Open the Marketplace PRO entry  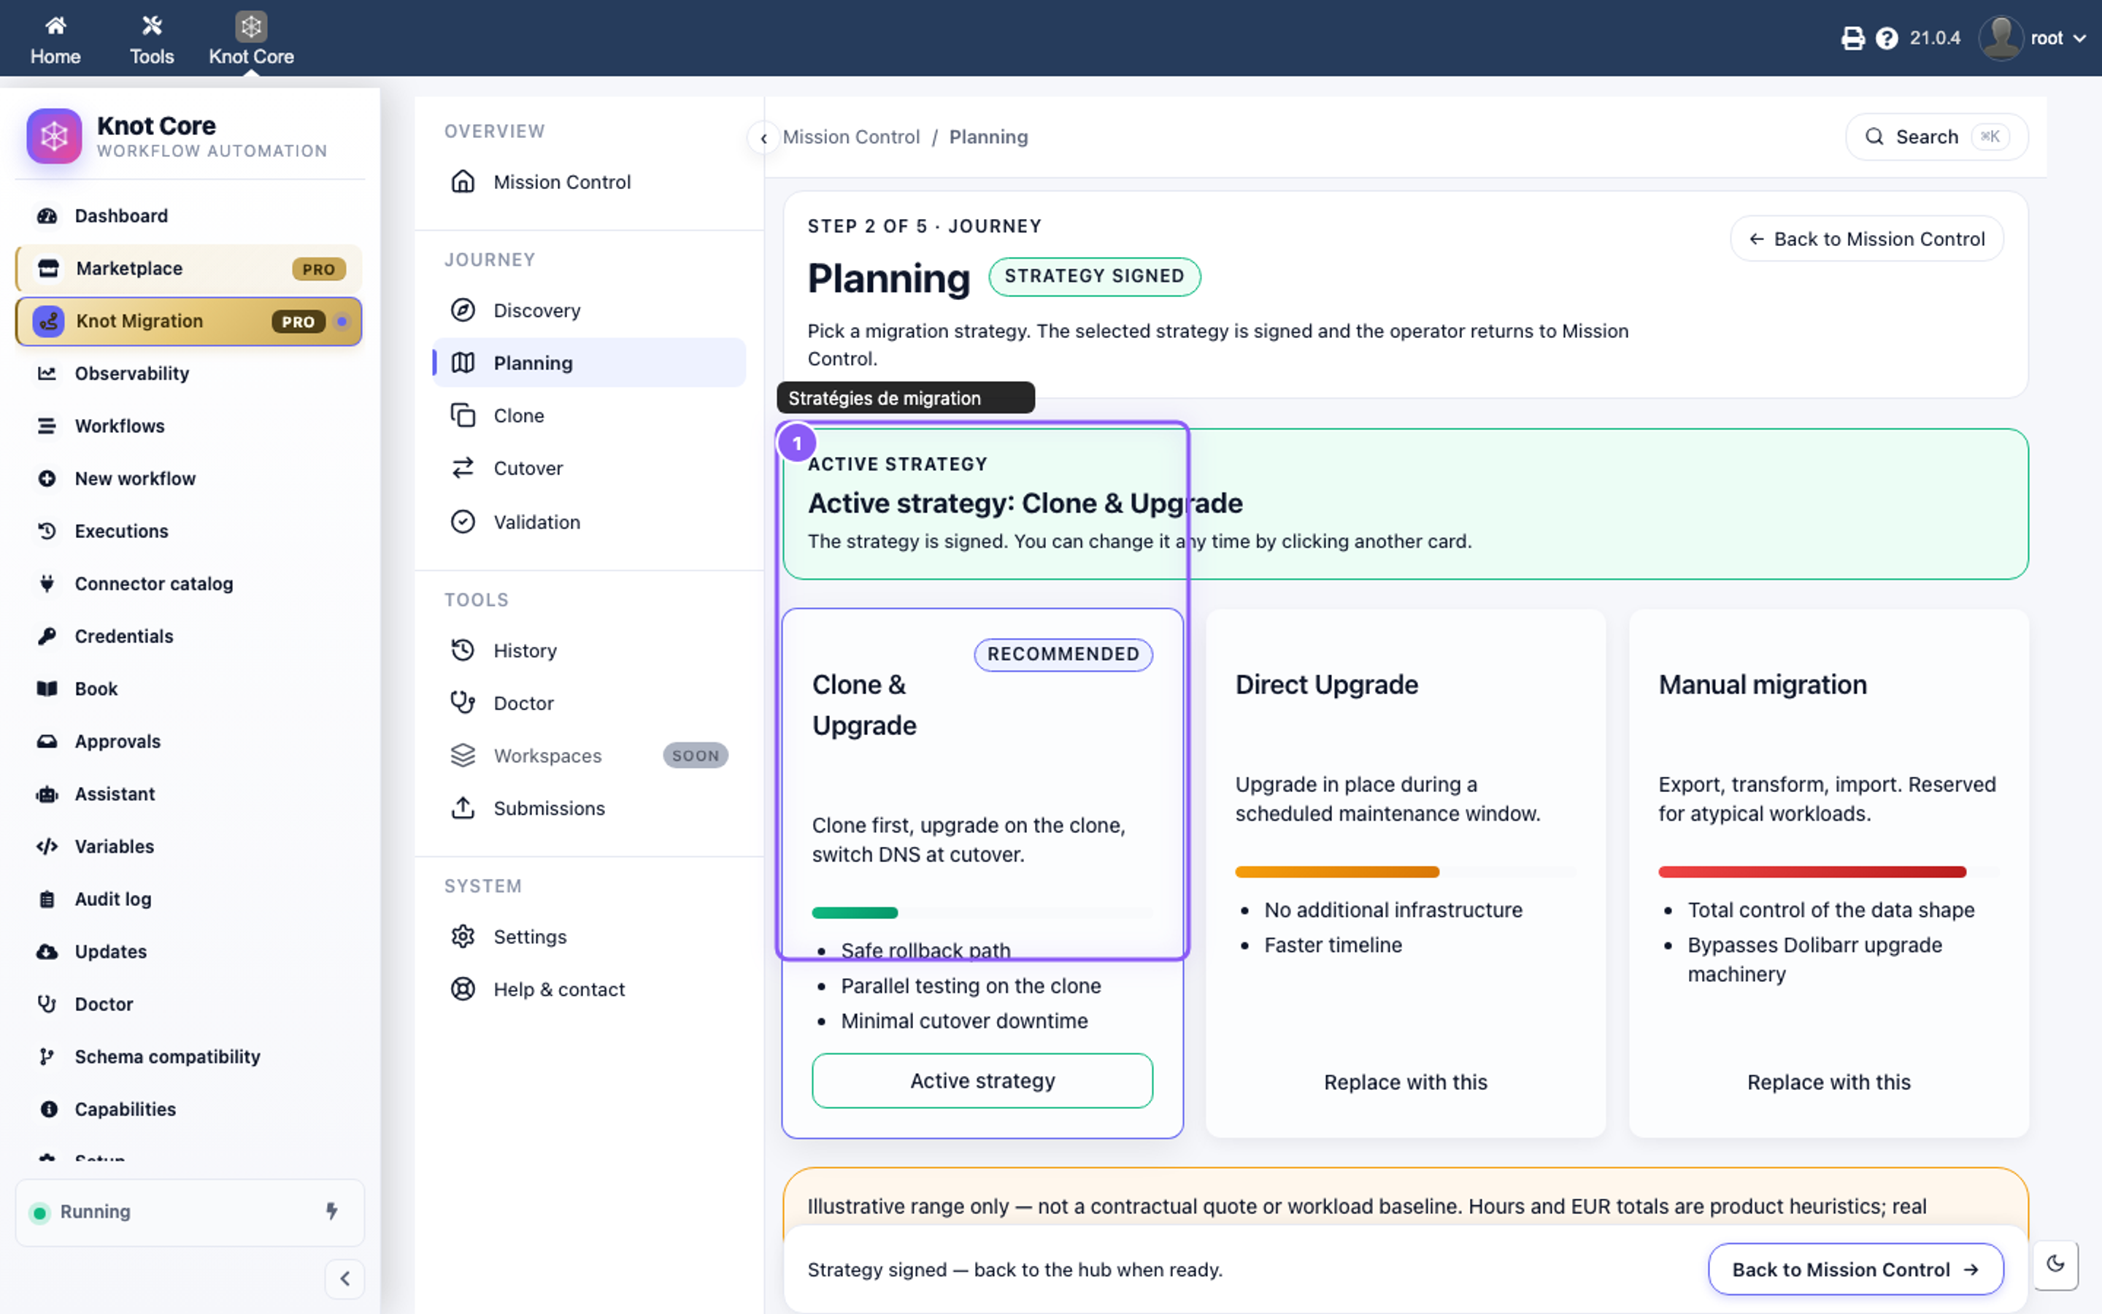click(189, 269)
